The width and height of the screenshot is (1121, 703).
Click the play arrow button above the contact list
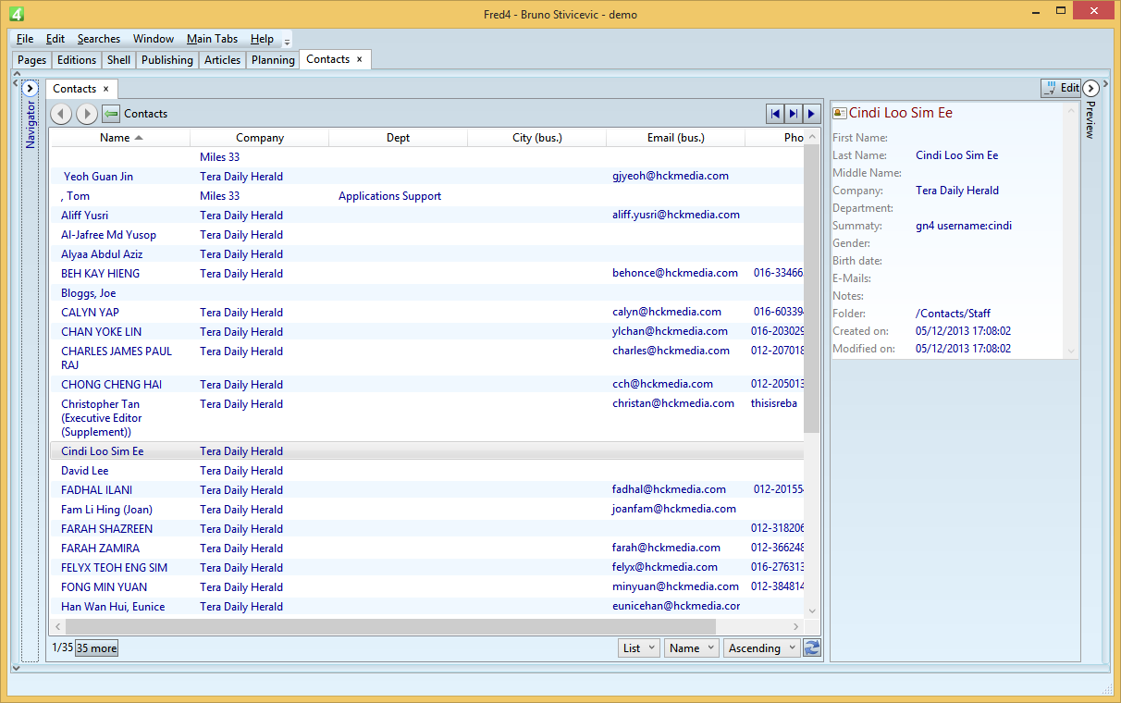tap(811, 114)
